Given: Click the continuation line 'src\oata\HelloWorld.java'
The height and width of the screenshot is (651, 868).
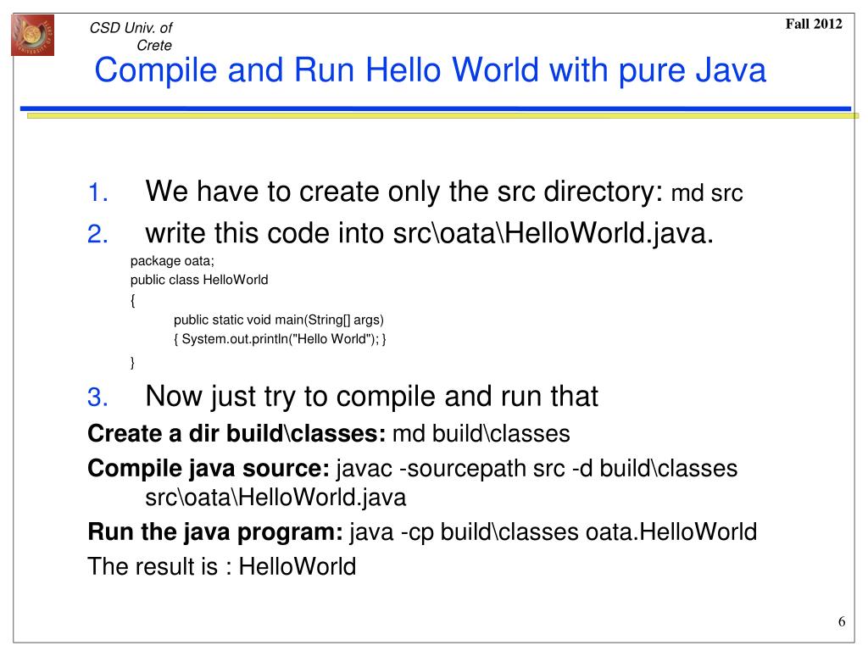Looking at the screenshot, I should coord(275,497).
